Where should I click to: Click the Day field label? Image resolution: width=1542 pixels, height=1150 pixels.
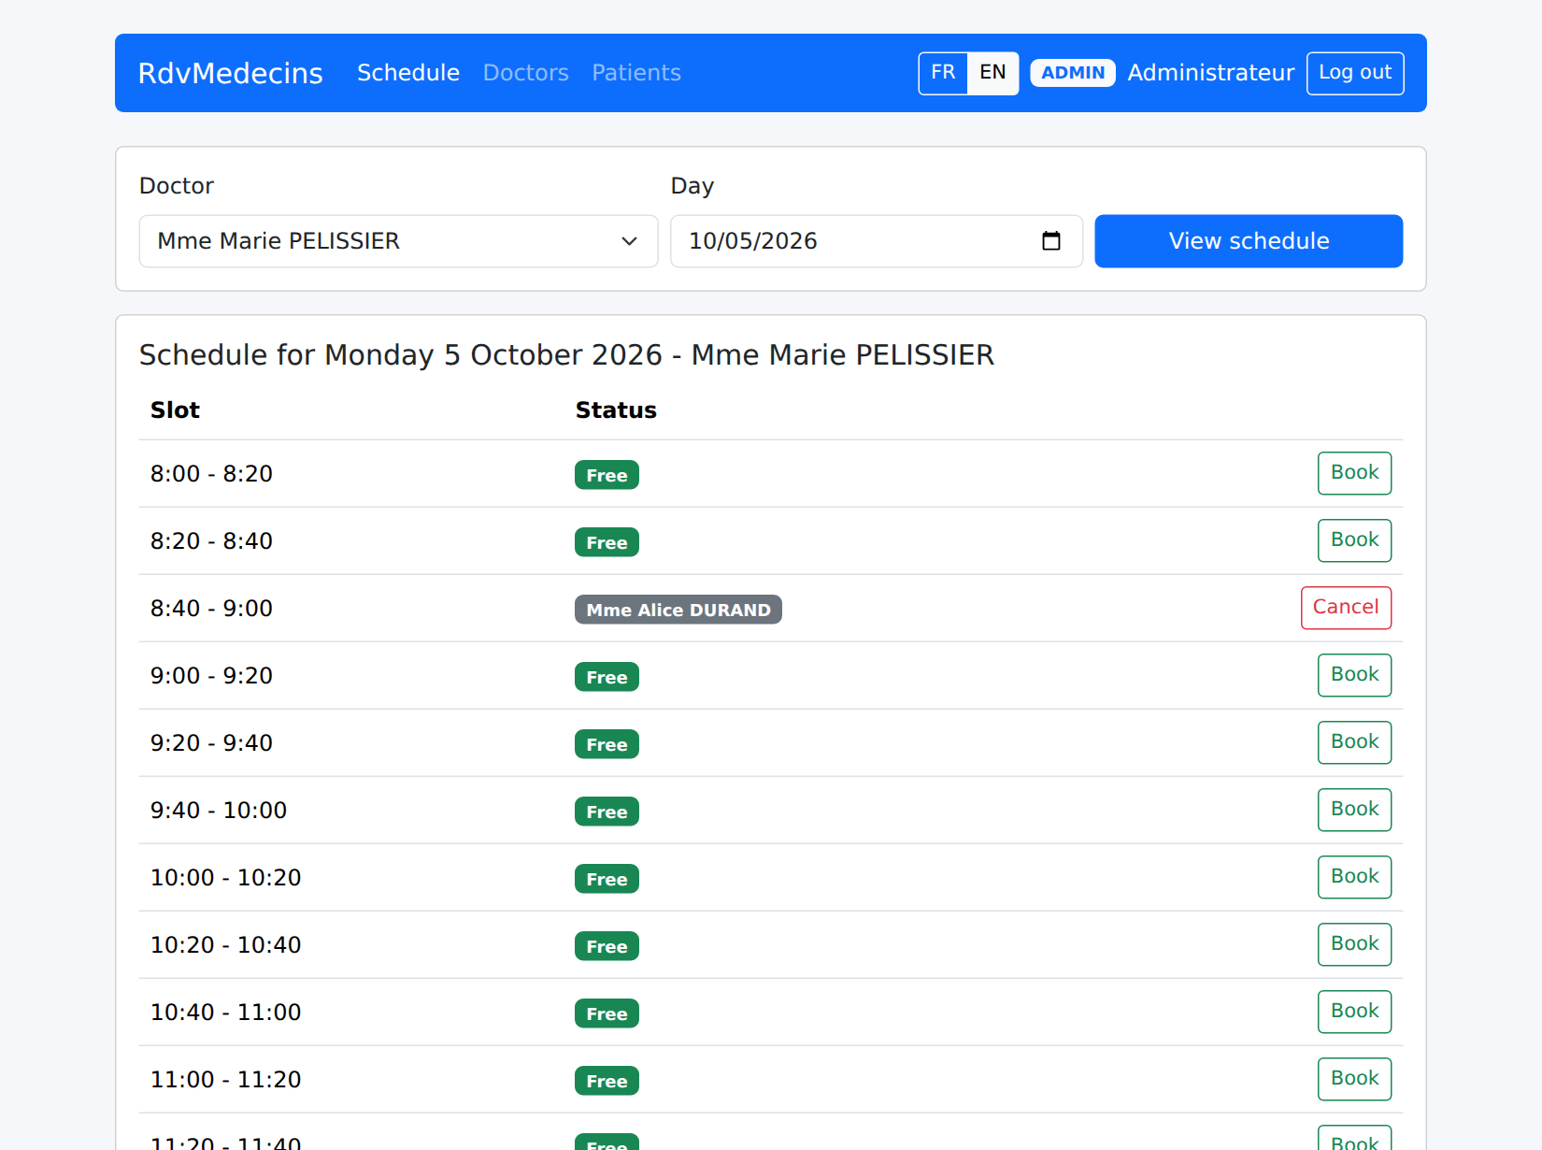692,186
